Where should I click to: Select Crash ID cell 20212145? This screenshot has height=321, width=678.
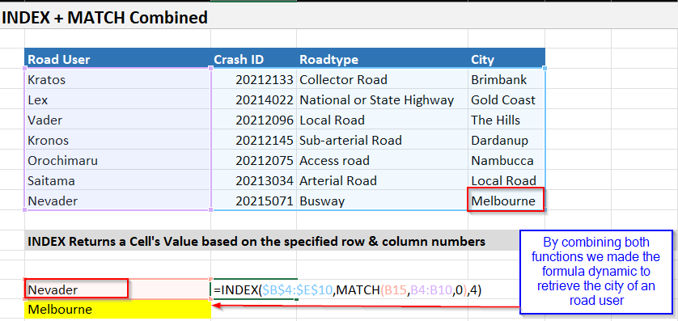[x=253, y=140]
